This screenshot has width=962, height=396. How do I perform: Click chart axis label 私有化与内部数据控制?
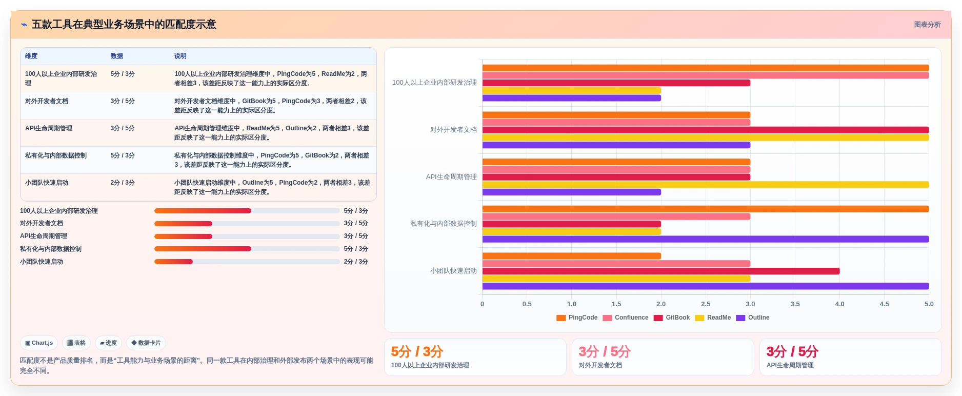[x=444, y=224]
